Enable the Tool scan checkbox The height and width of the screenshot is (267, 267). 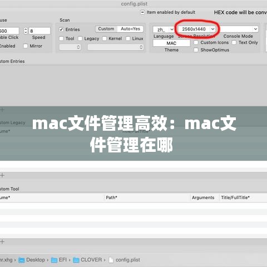coord(61,38)
